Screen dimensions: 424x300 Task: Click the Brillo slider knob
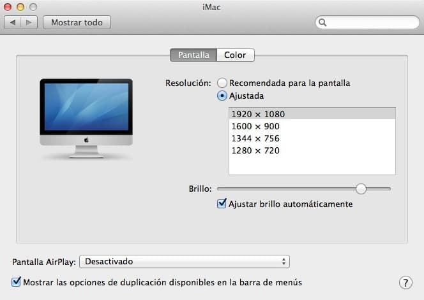pos(361,189)
